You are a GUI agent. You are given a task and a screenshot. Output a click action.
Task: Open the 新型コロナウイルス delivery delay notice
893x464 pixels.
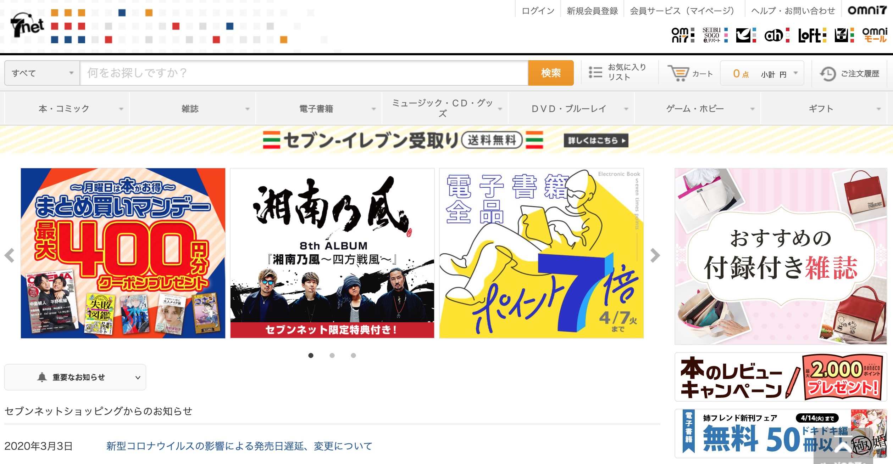[239, 446]
